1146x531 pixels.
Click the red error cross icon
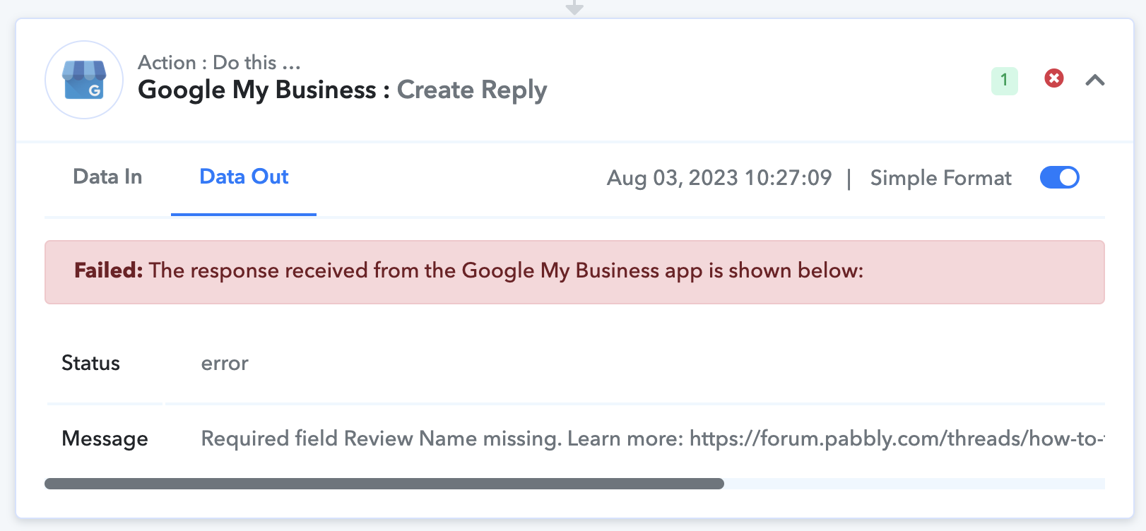(1054, 78)
